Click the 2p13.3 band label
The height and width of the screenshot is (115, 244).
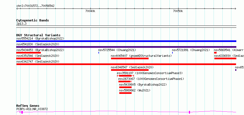click(x=21, y=24)
